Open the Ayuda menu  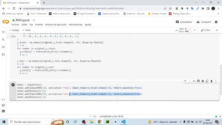click(x=88, y=25)
